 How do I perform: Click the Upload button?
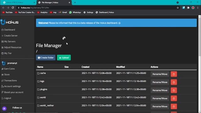point(64,58)
